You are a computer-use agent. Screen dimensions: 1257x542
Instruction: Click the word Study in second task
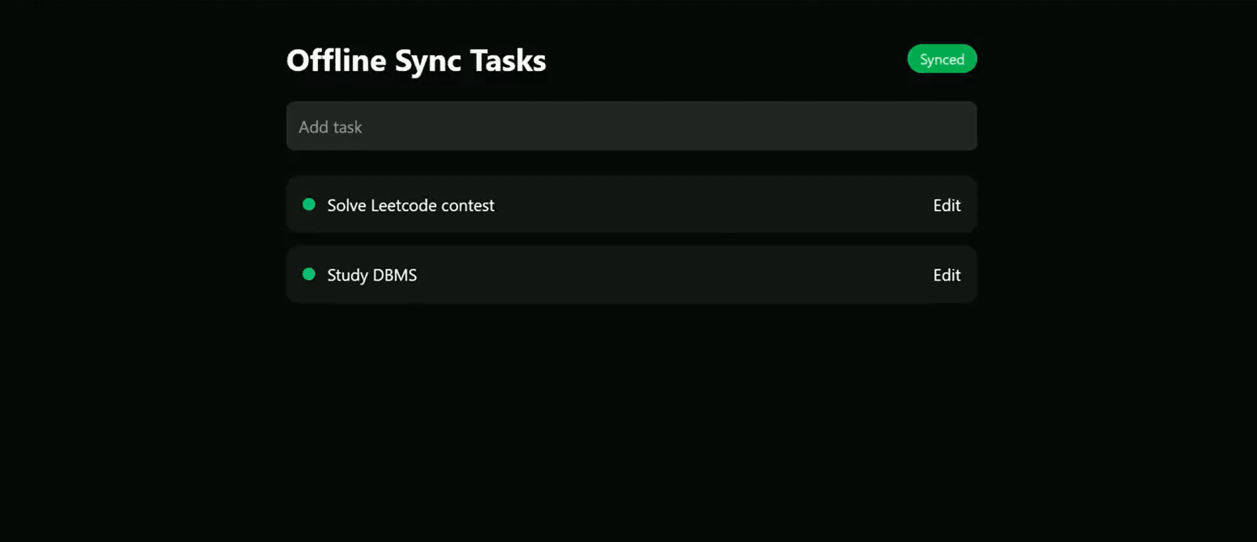pyautogui.click(x=347, y=275)
